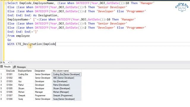Click the 'From employee' line in editor
Screen dimensions: 190x107
pos(18,36)
